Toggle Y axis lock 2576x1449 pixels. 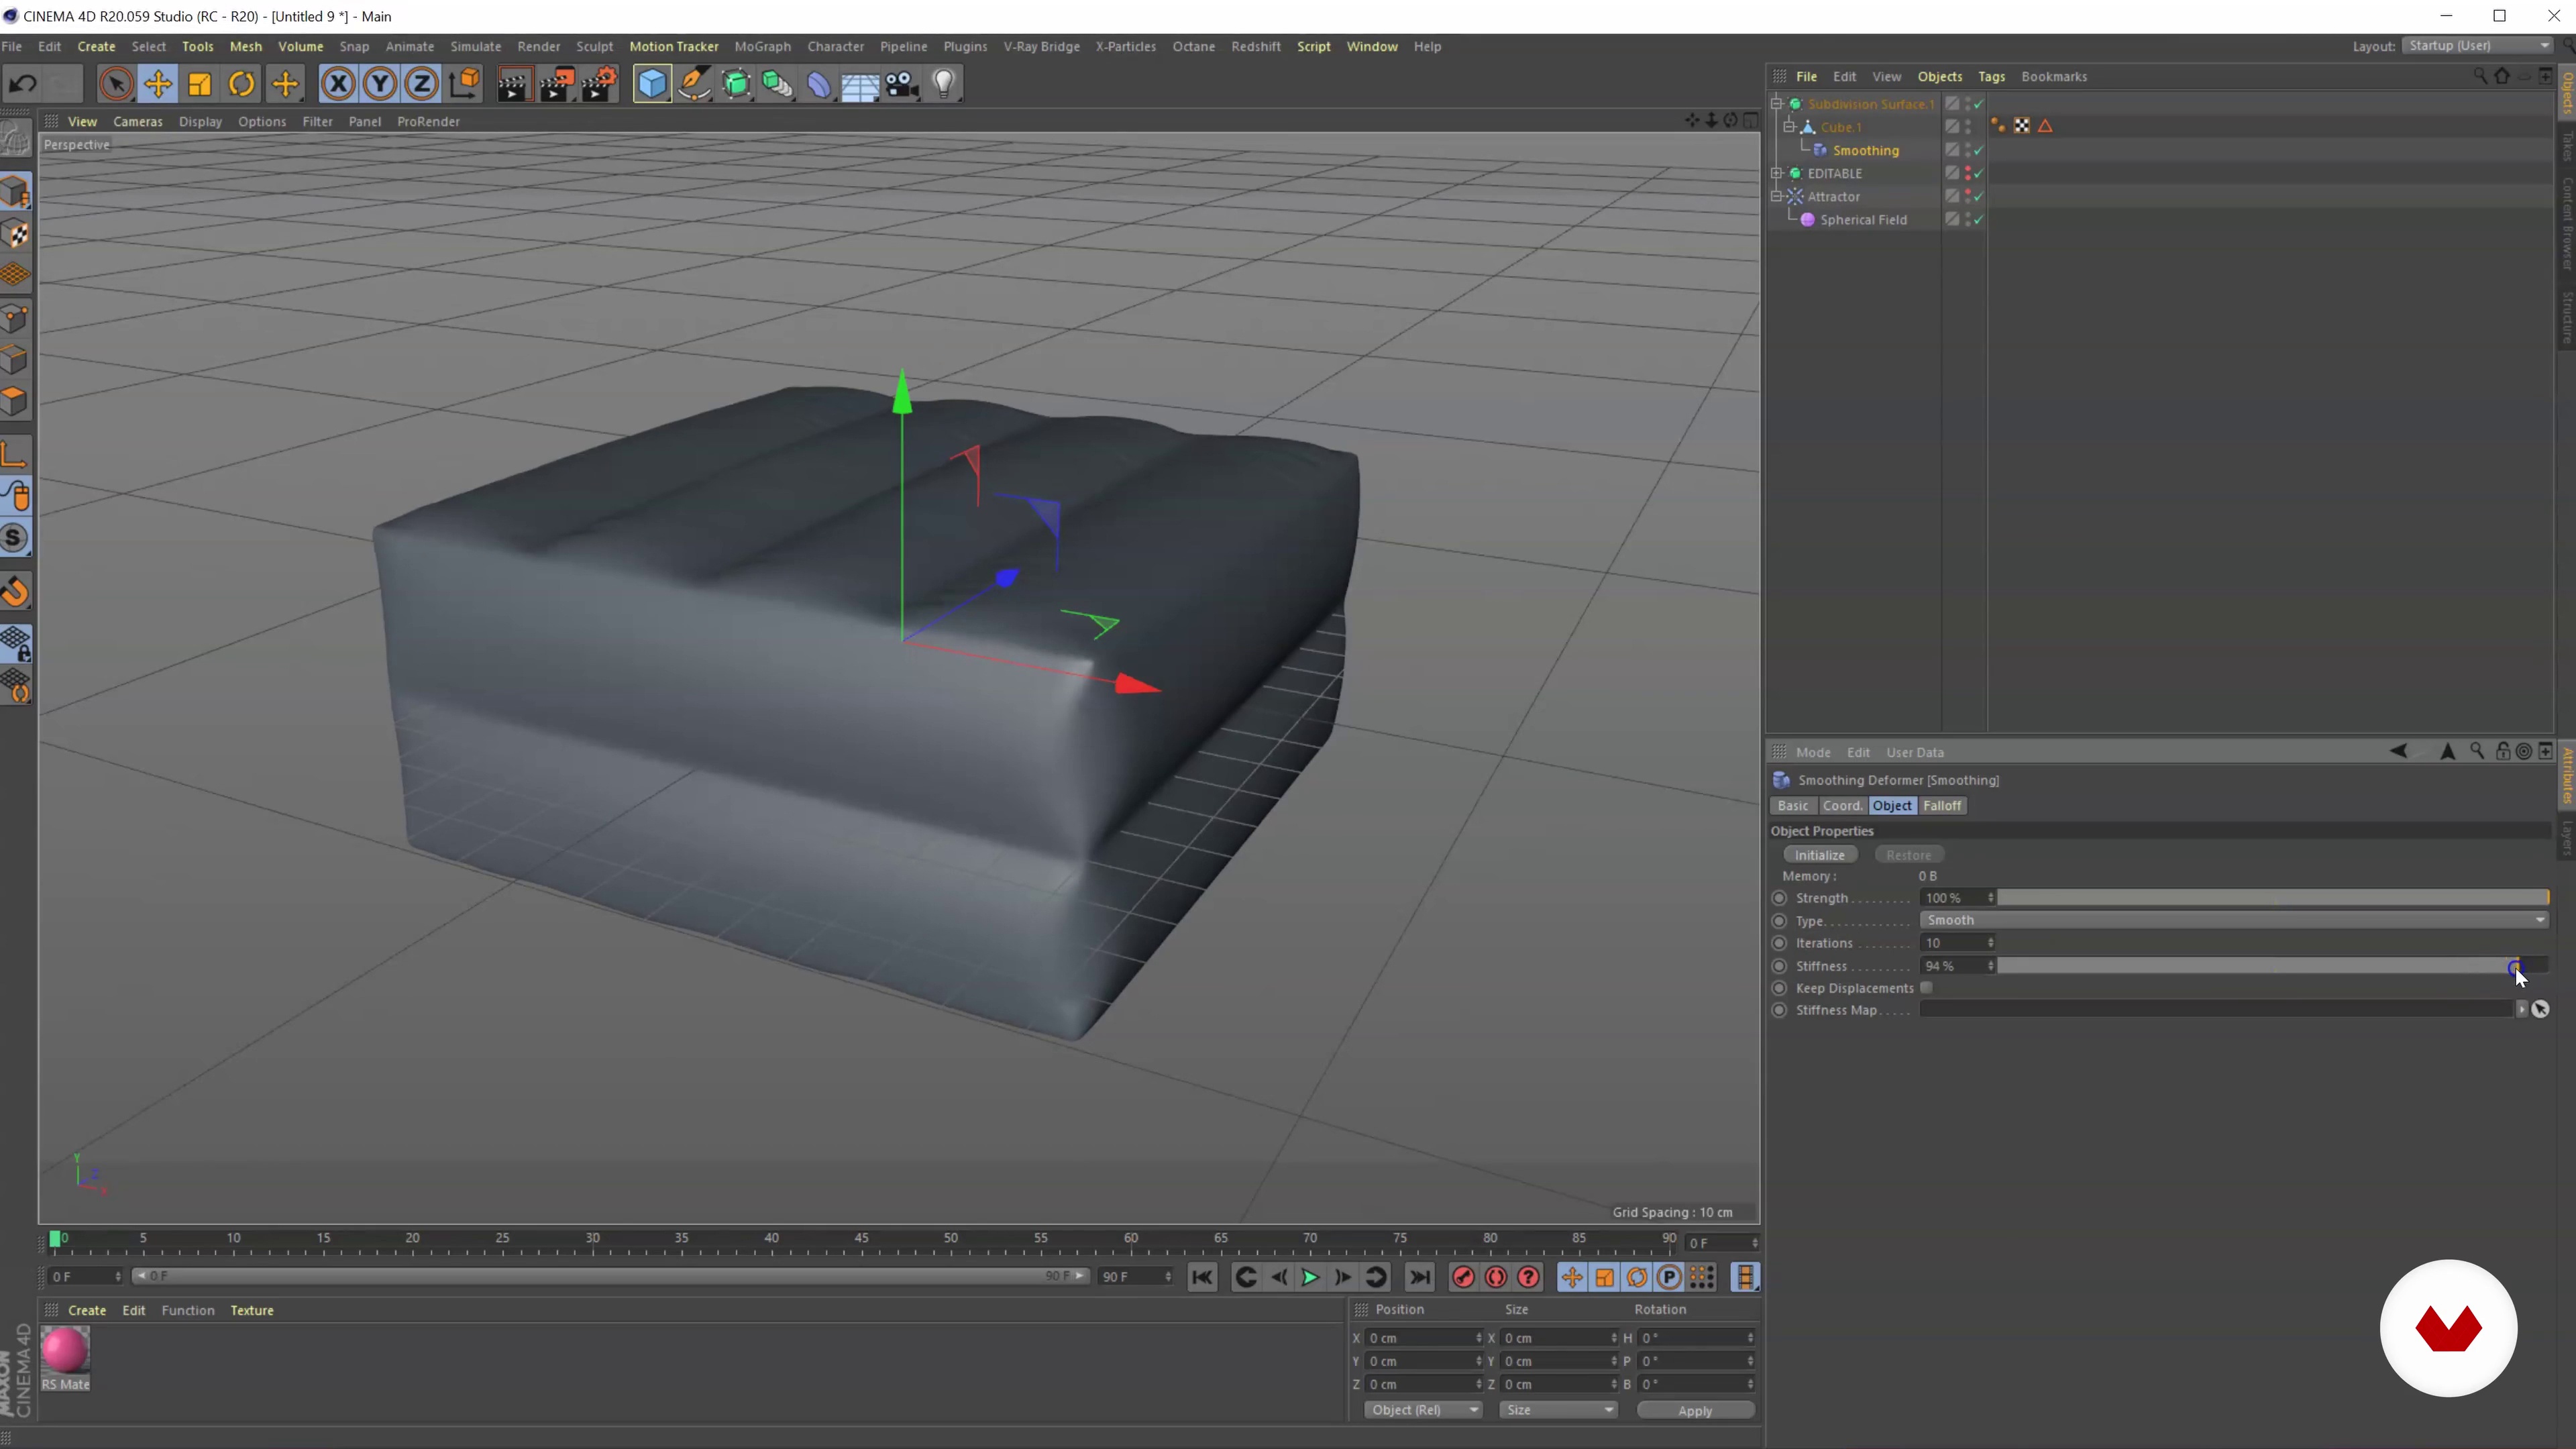tap(380, 84)
